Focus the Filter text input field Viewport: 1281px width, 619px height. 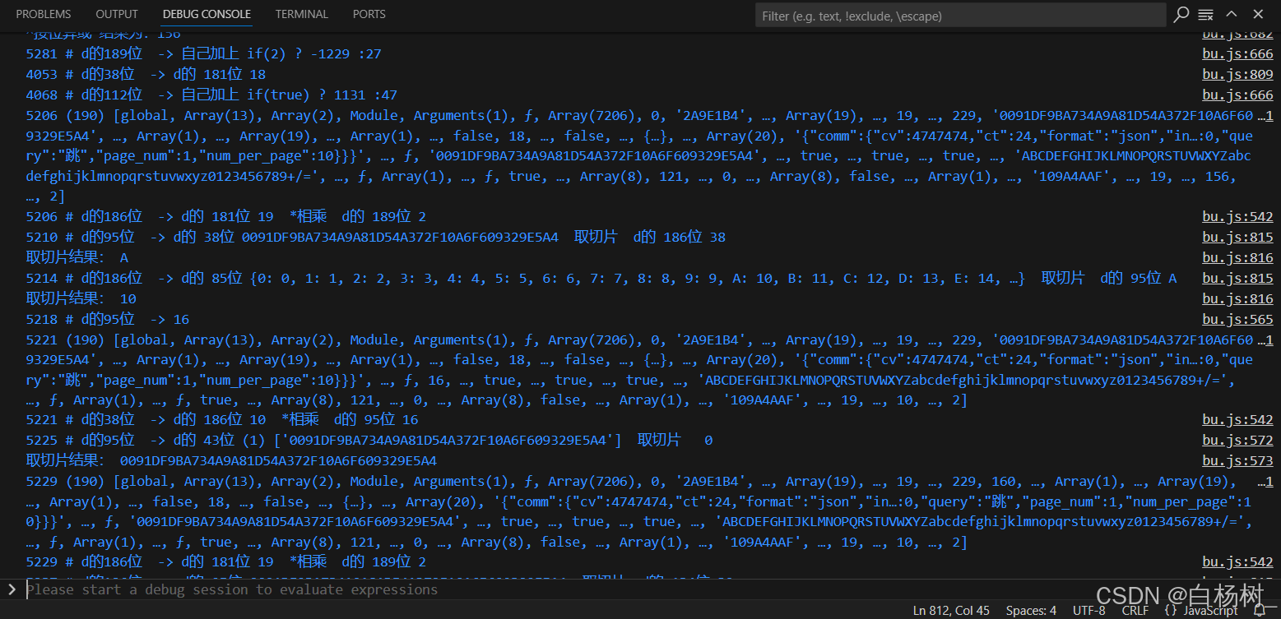point(960,15)
